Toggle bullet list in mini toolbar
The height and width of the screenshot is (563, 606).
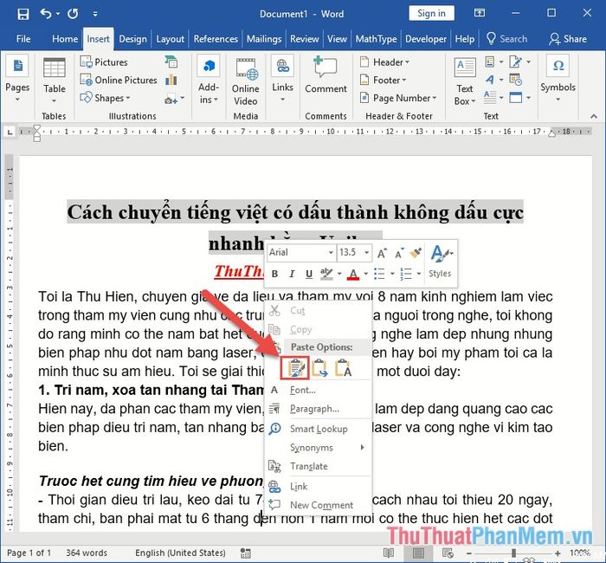379,275
